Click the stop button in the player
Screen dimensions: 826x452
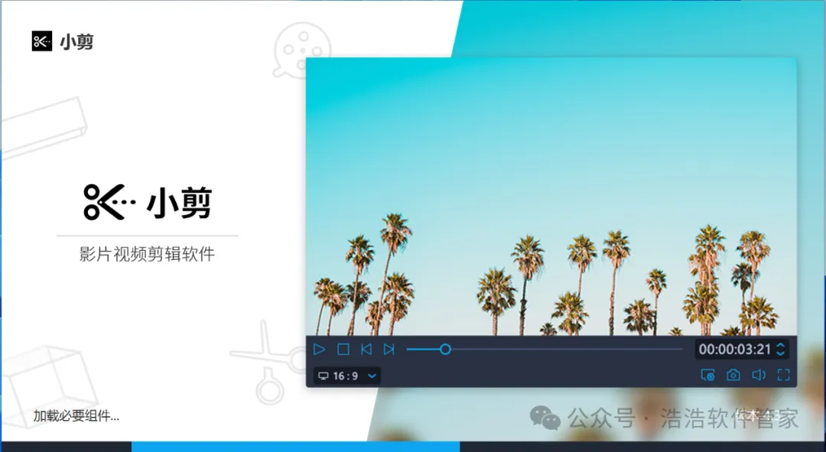point(343,350)
